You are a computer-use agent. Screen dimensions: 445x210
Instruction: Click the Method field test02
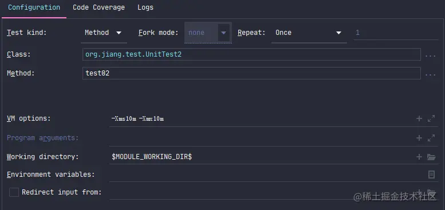coord(251,73)
